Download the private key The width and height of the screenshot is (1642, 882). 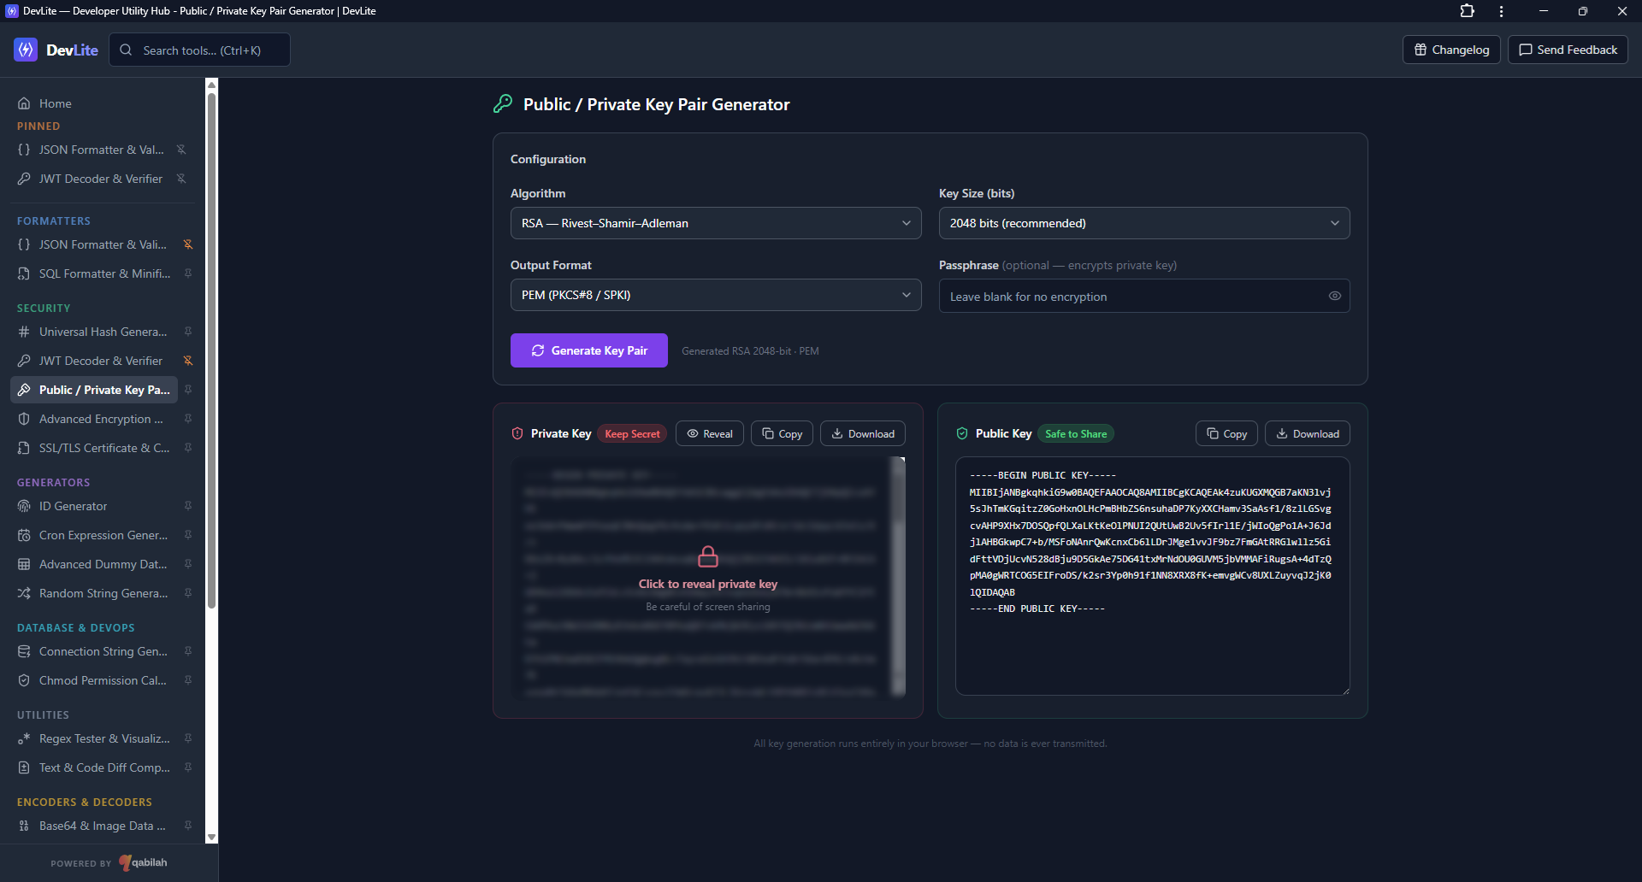(863, 433)
